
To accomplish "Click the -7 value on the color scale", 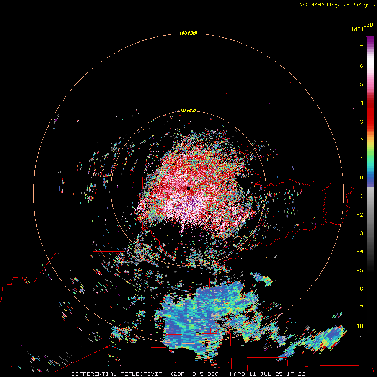I will tap(360, 307).
